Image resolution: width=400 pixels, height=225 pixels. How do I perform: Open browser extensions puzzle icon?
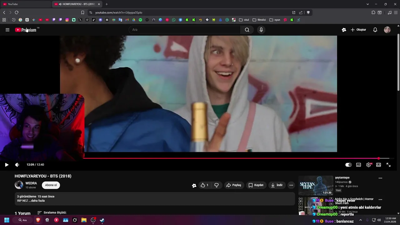[x=373, y=12]
